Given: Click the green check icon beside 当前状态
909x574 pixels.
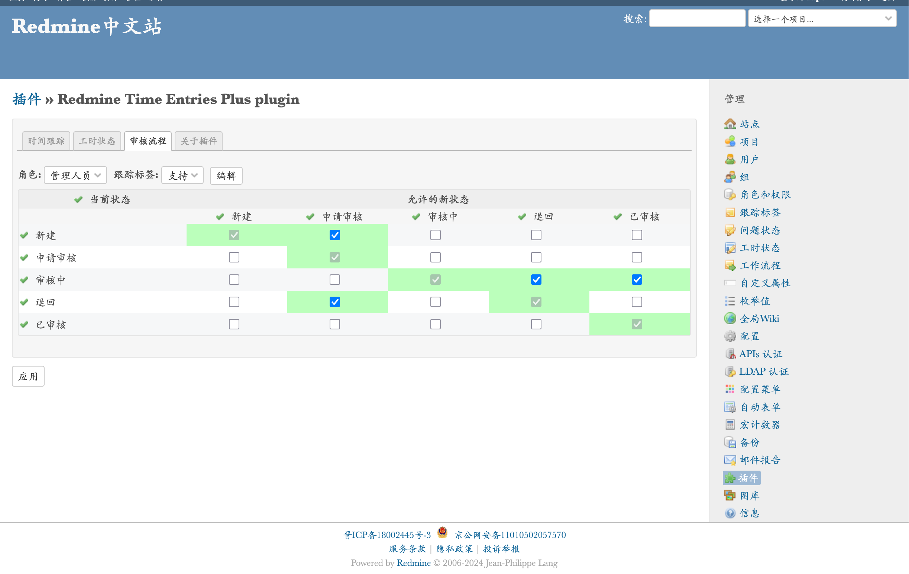Looking at the screenshot, I should click(x=78, y=199).
